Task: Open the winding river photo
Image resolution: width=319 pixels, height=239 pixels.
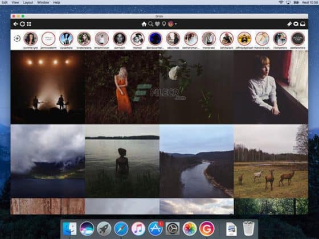Action: pyautogui.click(x=197, y=161)
